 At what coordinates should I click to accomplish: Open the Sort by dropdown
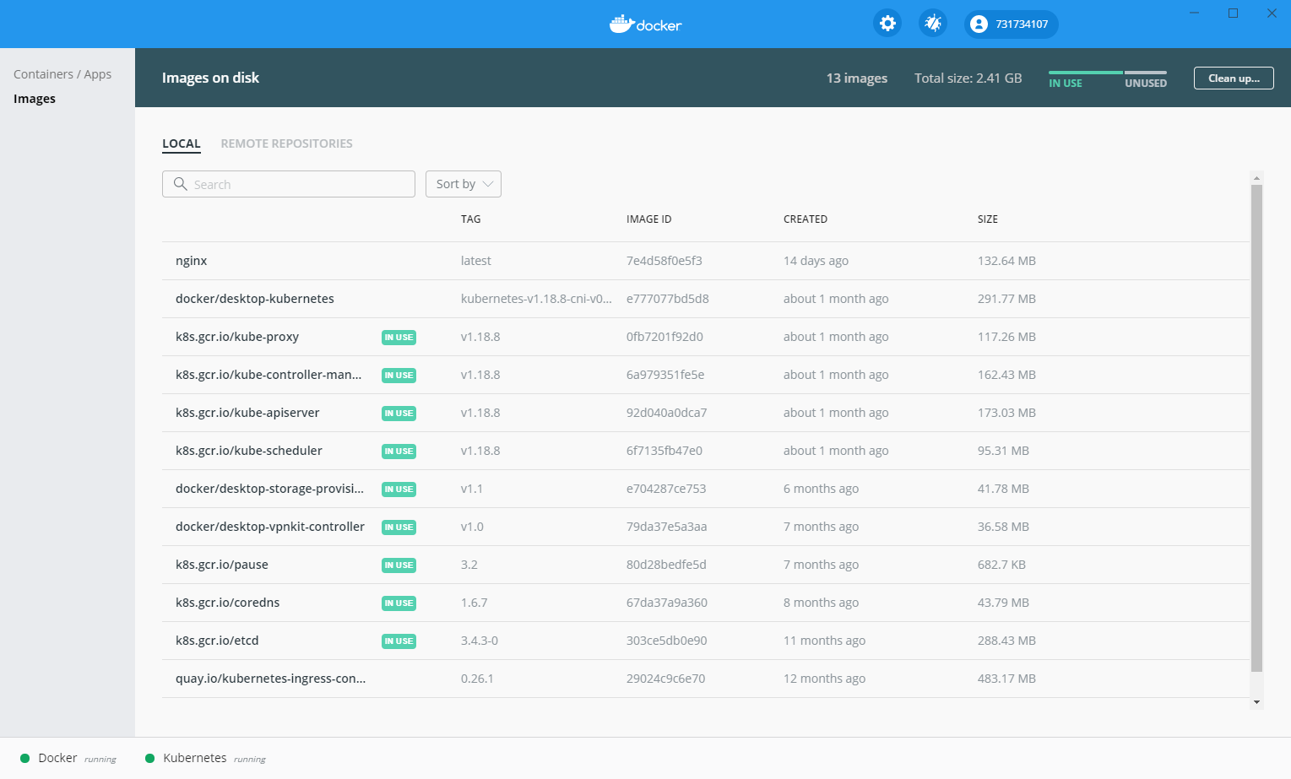click(464, 184)
